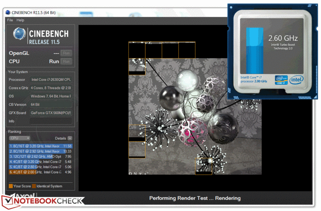The width and height of the screenshot is (321, 211).
Task: Click the Cinebench globe logo
Action: click(19, 34)
